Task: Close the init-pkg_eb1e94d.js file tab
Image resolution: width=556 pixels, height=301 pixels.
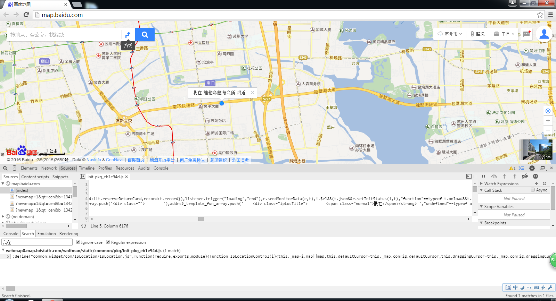Action: coord(126,177)
